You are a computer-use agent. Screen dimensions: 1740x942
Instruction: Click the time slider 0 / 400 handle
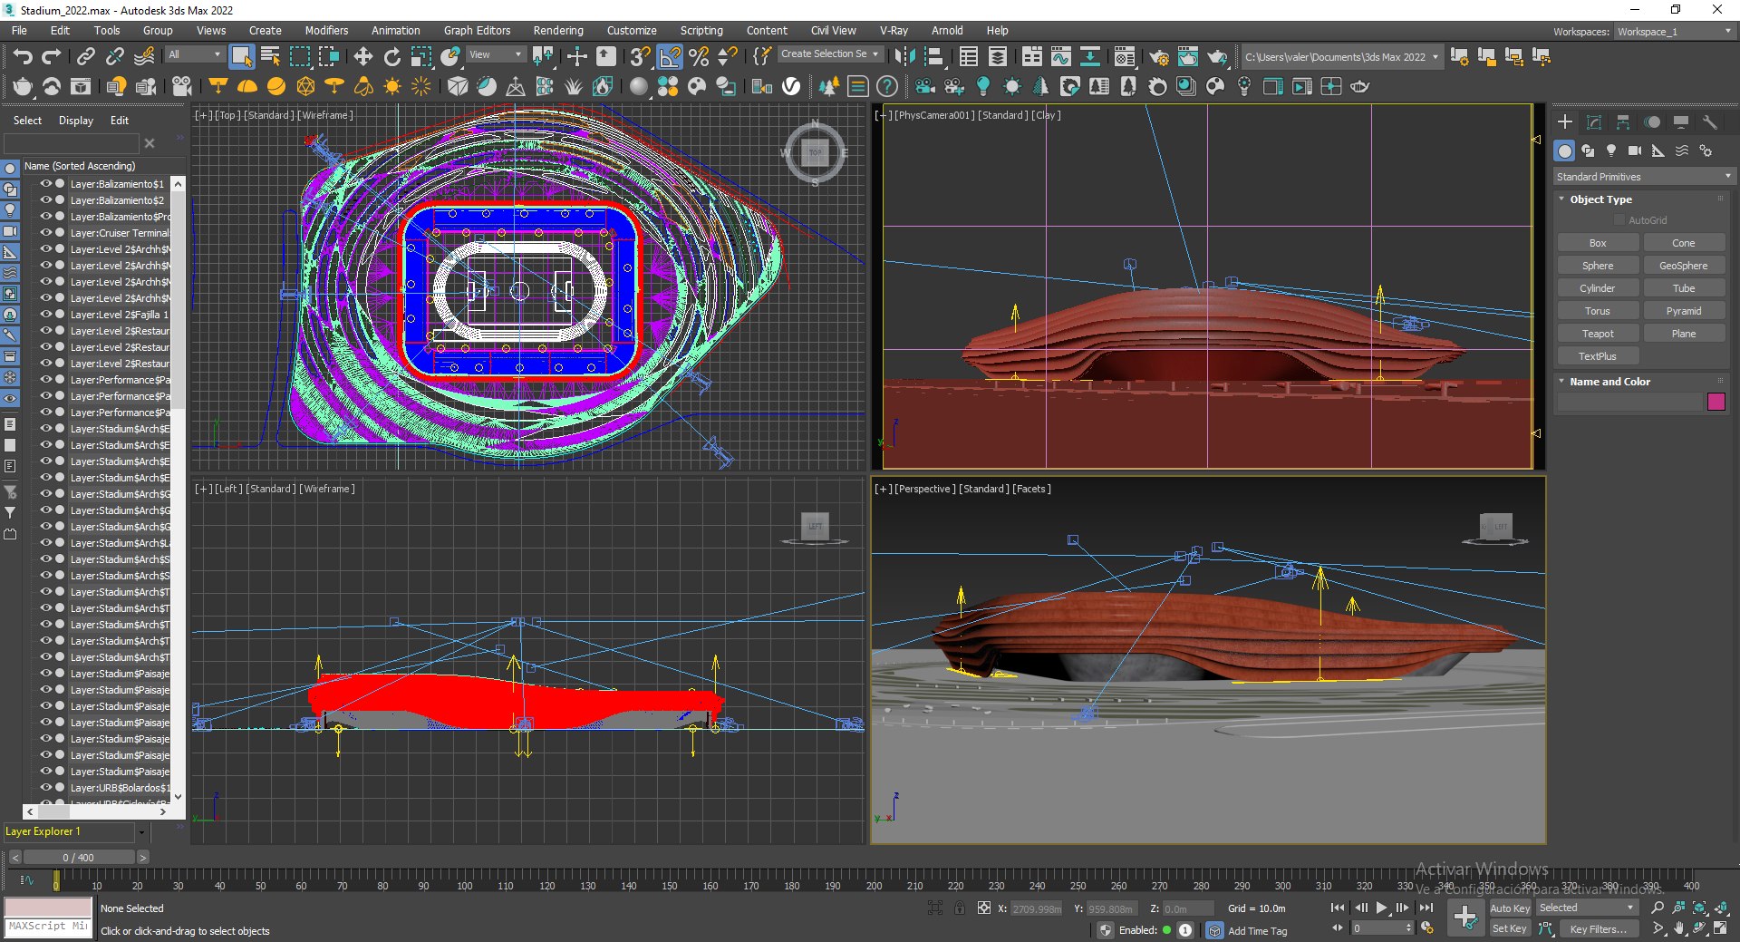(78, 857)
